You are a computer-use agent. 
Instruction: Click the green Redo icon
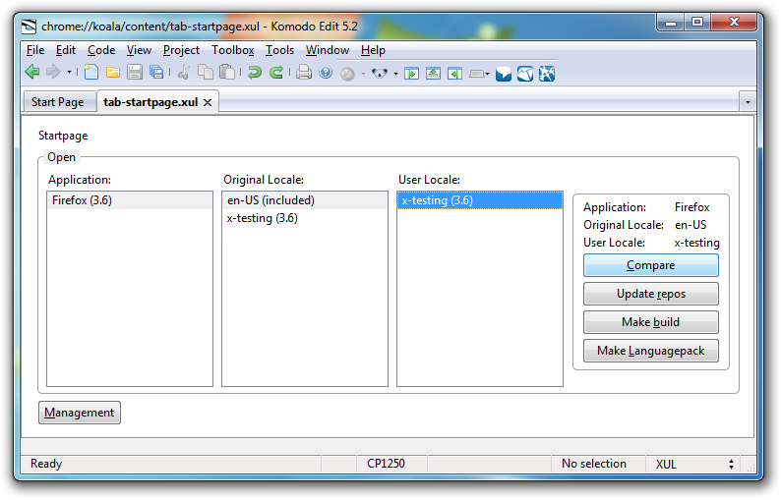276,73
